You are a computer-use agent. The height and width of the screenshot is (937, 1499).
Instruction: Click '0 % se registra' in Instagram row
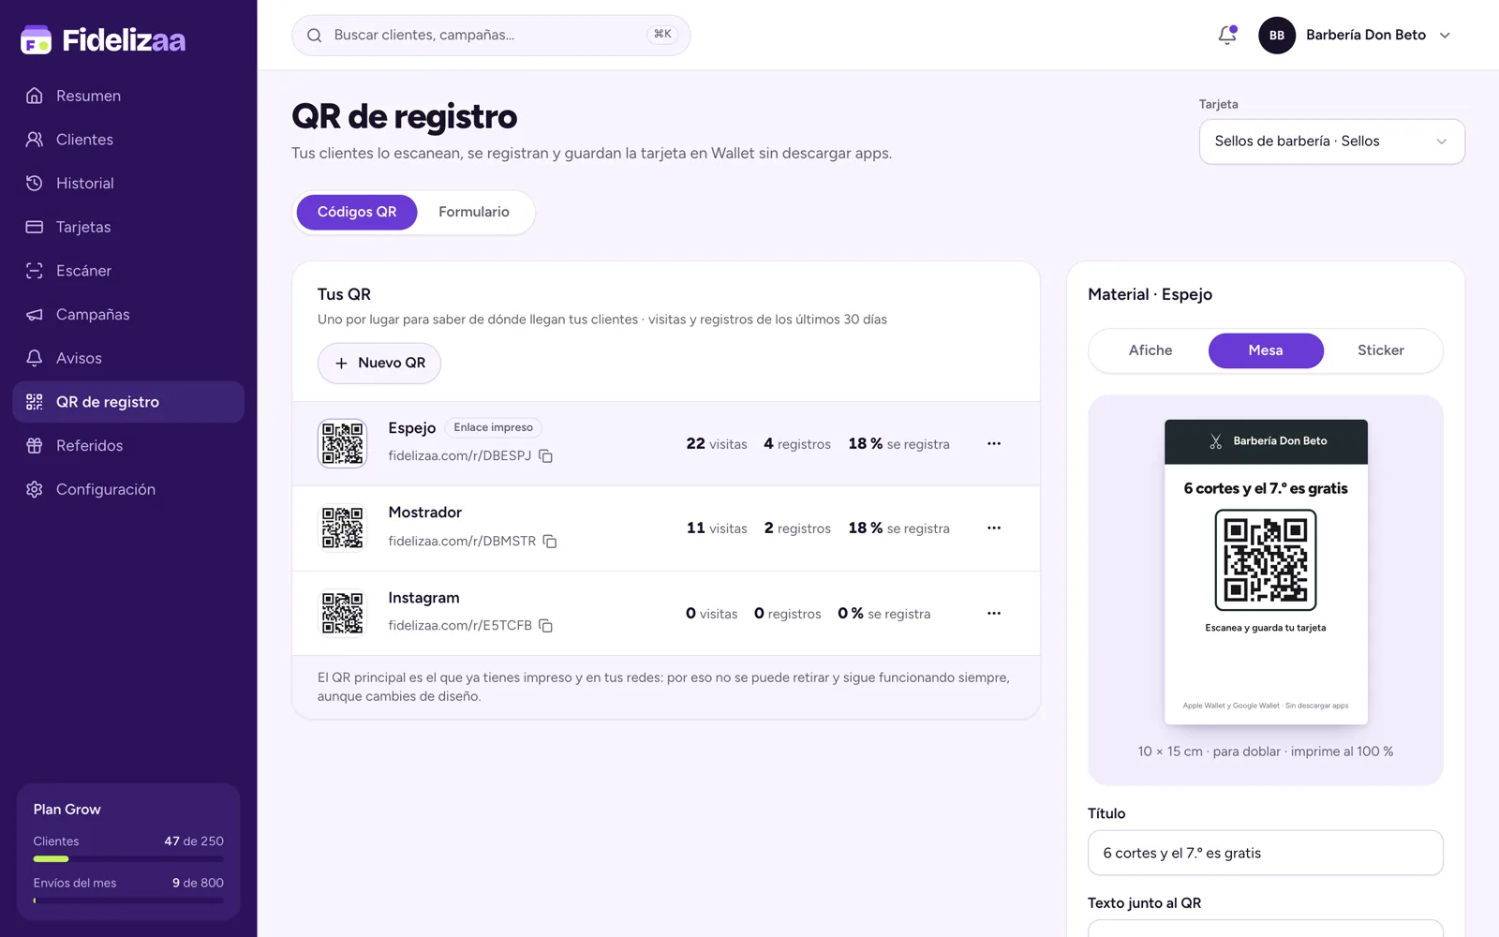[884, 613]
